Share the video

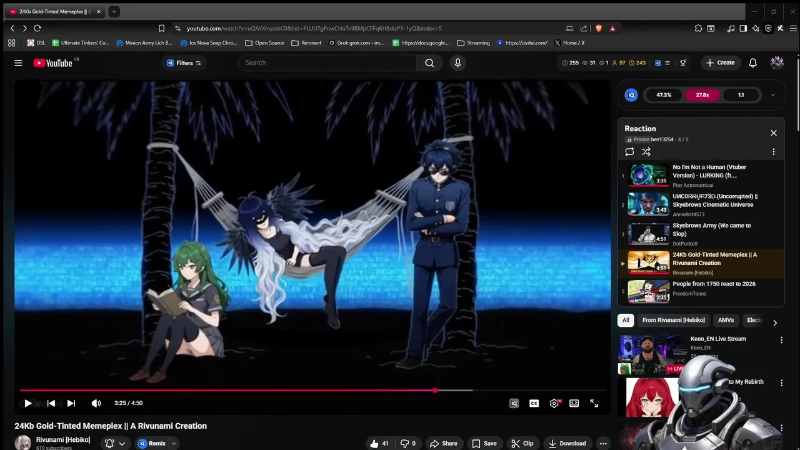[443, 443]
